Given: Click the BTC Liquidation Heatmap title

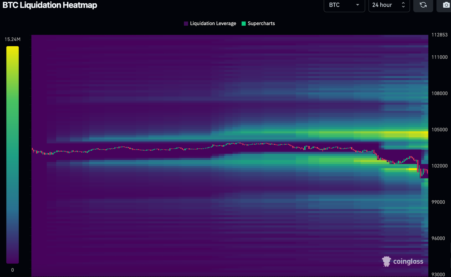Looking at the screenshot, I should (x=50, y=5).
